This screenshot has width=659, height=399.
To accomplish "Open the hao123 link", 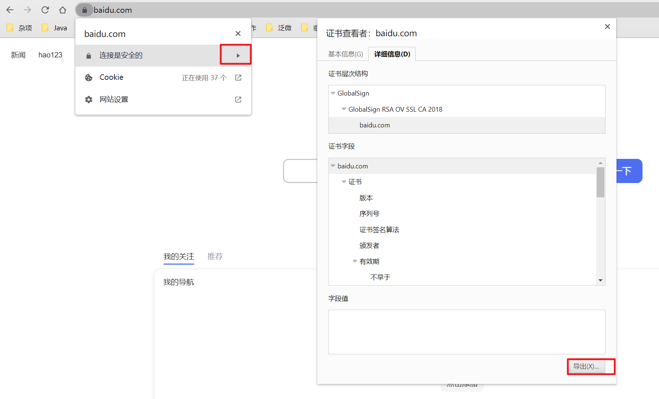I will point(50,55).
